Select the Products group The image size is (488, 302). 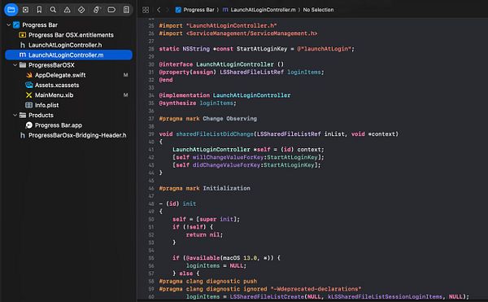(x=41, y=115)
